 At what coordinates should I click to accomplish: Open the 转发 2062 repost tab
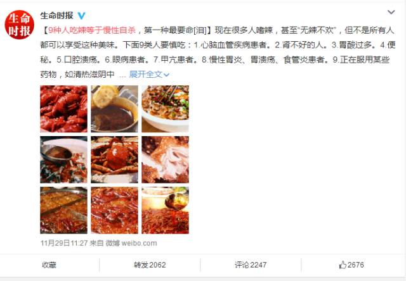point(150,265)
